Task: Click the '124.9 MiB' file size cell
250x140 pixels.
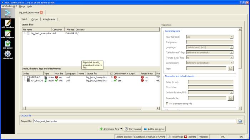Action: click(x=70, y=33)
